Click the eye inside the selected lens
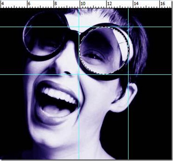Screen dimensions: 173x161 pos(94,56)
